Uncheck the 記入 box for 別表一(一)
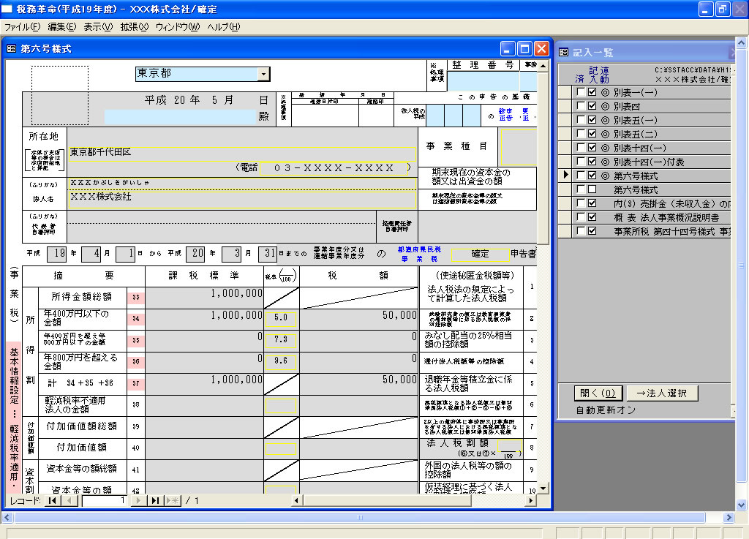The width and height of the screenshot is (749, 539). pyautogui.click(x=592, y=92)
